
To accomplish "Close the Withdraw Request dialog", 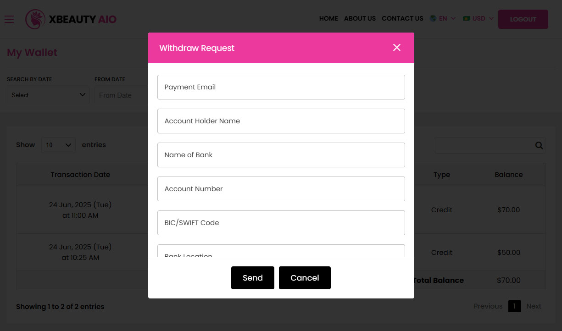I will pyautogui.click(x=396, y=47).
